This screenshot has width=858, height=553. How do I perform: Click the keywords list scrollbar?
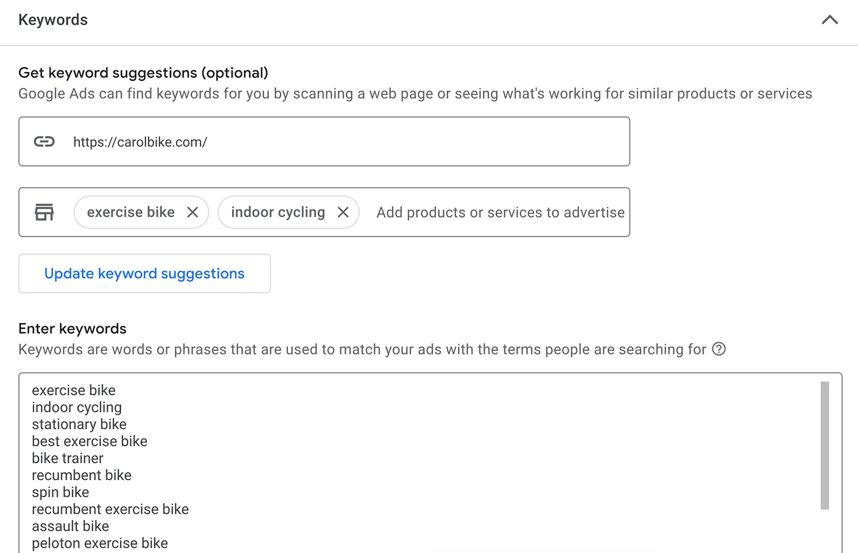[825, 445]
